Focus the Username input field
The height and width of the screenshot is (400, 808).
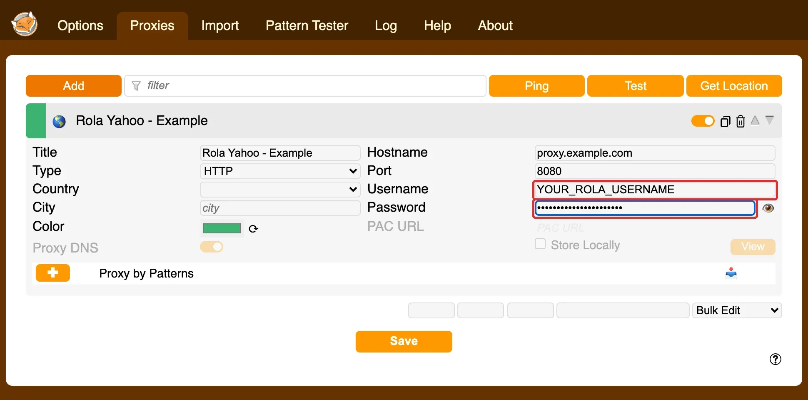point(655,190)
